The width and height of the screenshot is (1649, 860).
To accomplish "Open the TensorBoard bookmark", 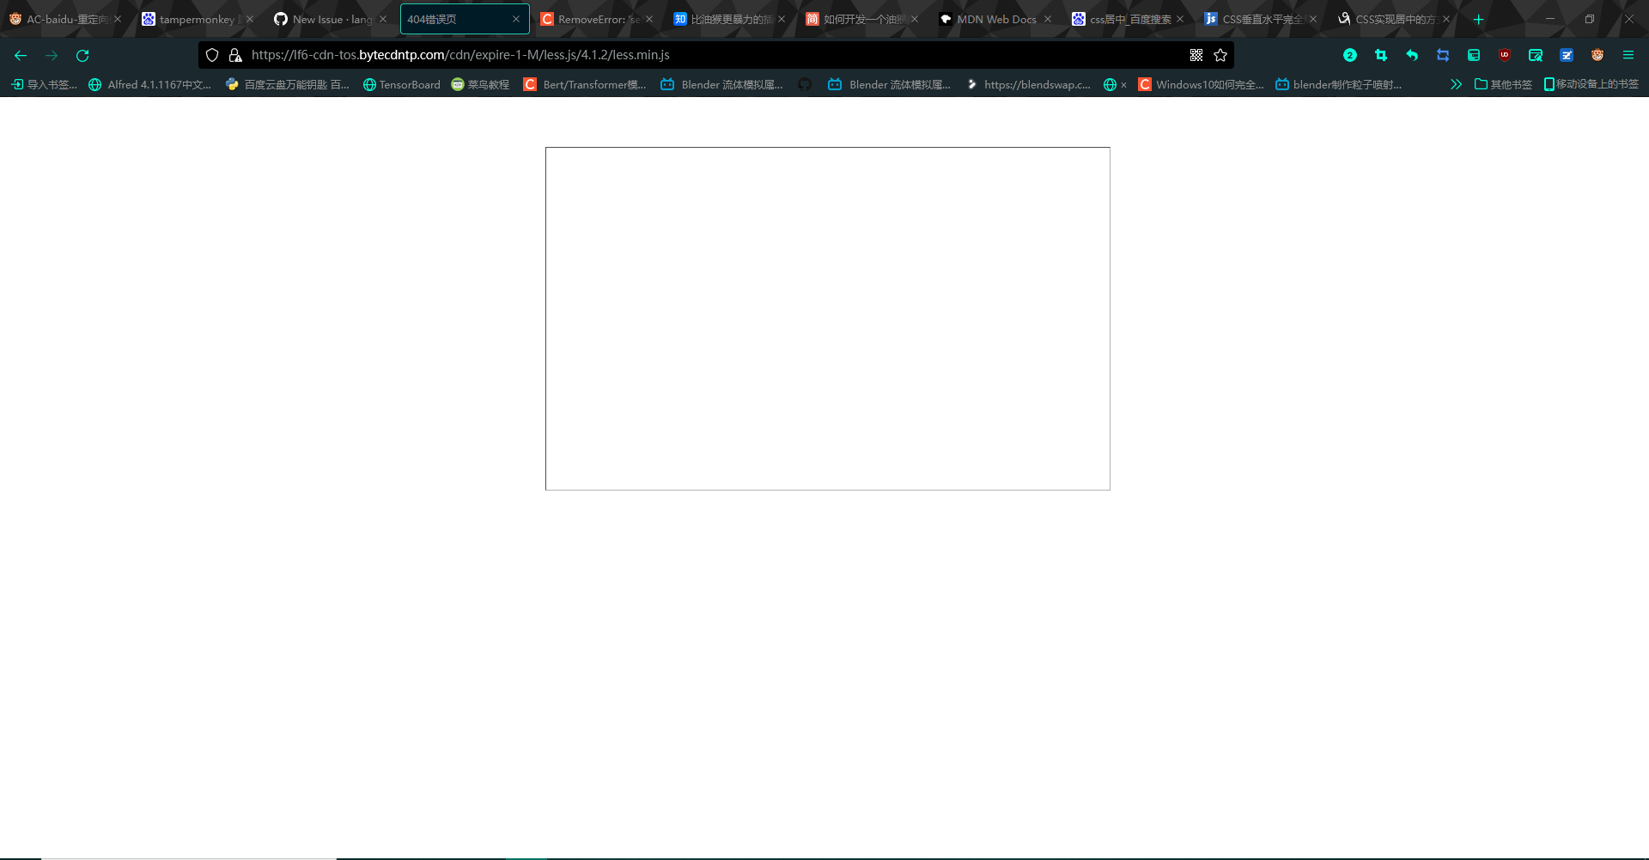I will tap(401, 84).
